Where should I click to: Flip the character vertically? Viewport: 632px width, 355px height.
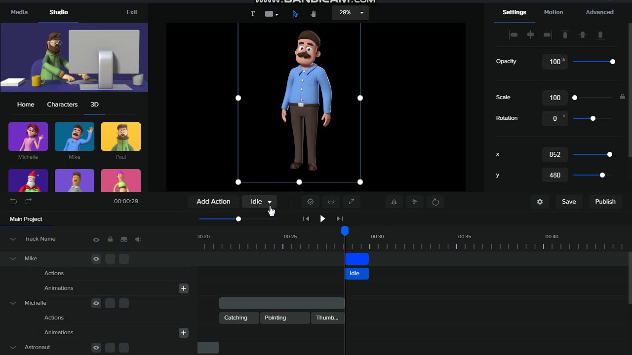click(415, 202)
